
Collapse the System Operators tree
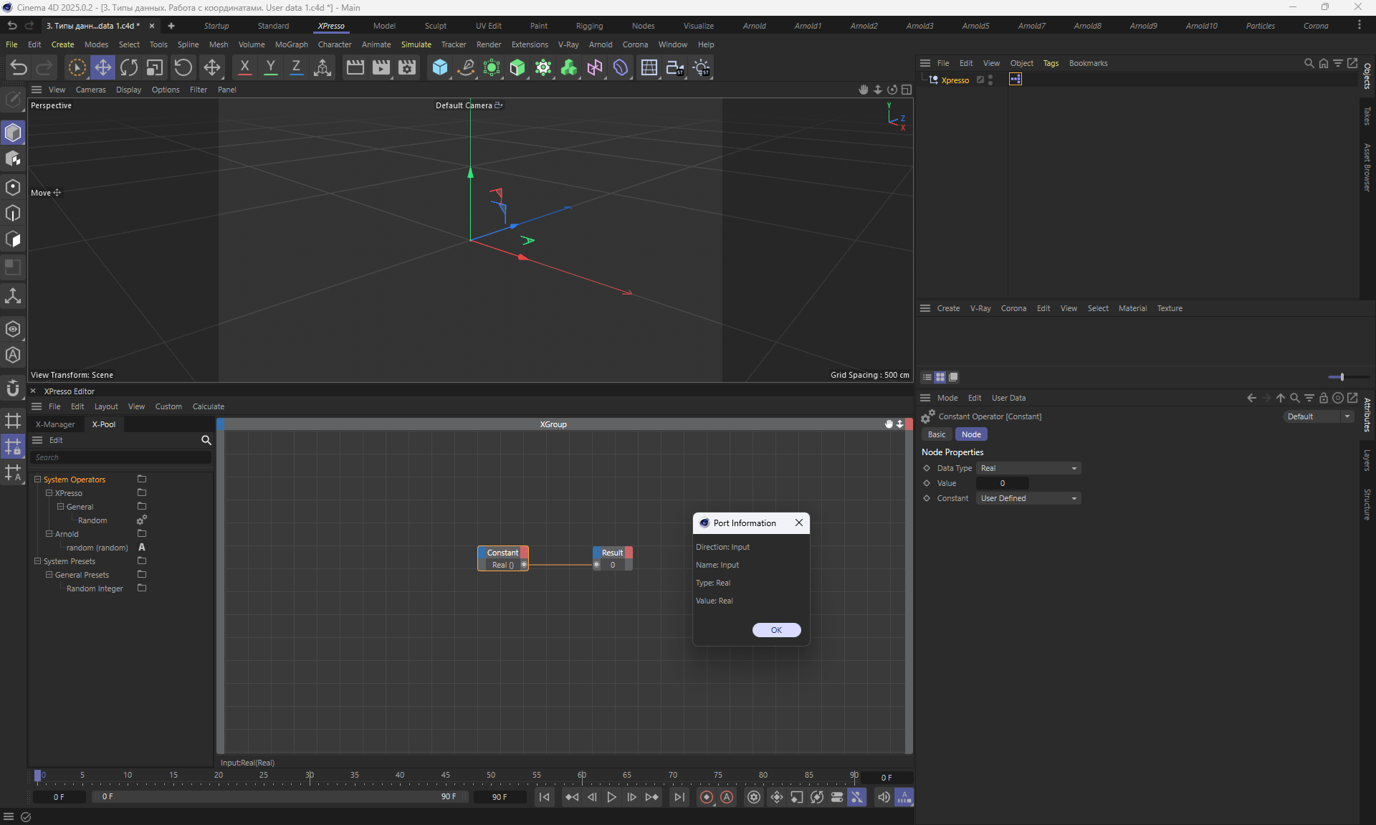[x=38, y=480]
